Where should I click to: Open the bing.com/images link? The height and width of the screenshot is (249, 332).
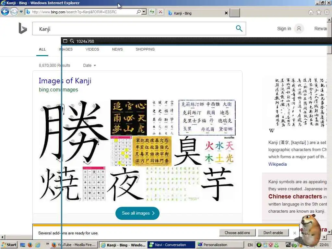coord(58,89)
